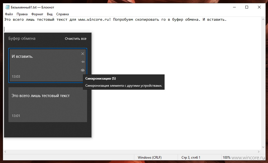The width and height of the screenshot is (268, 163).
Task: Open the Справка menu
Action: click(x=62, y=14)
